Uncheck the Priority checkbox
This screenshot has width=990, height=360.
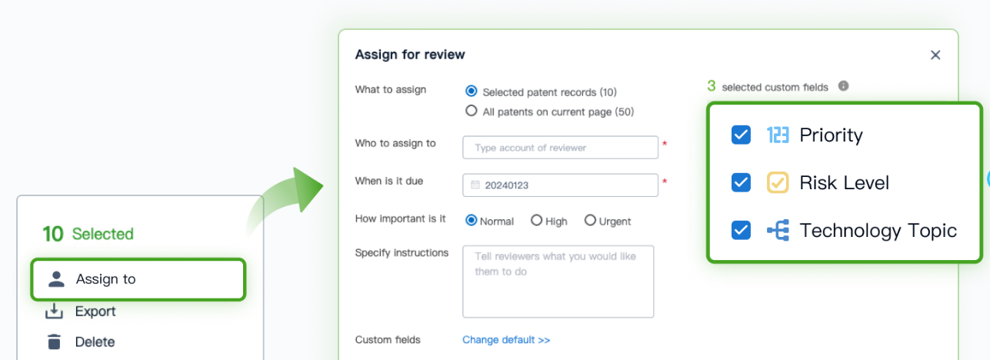[x=741, y=135]
